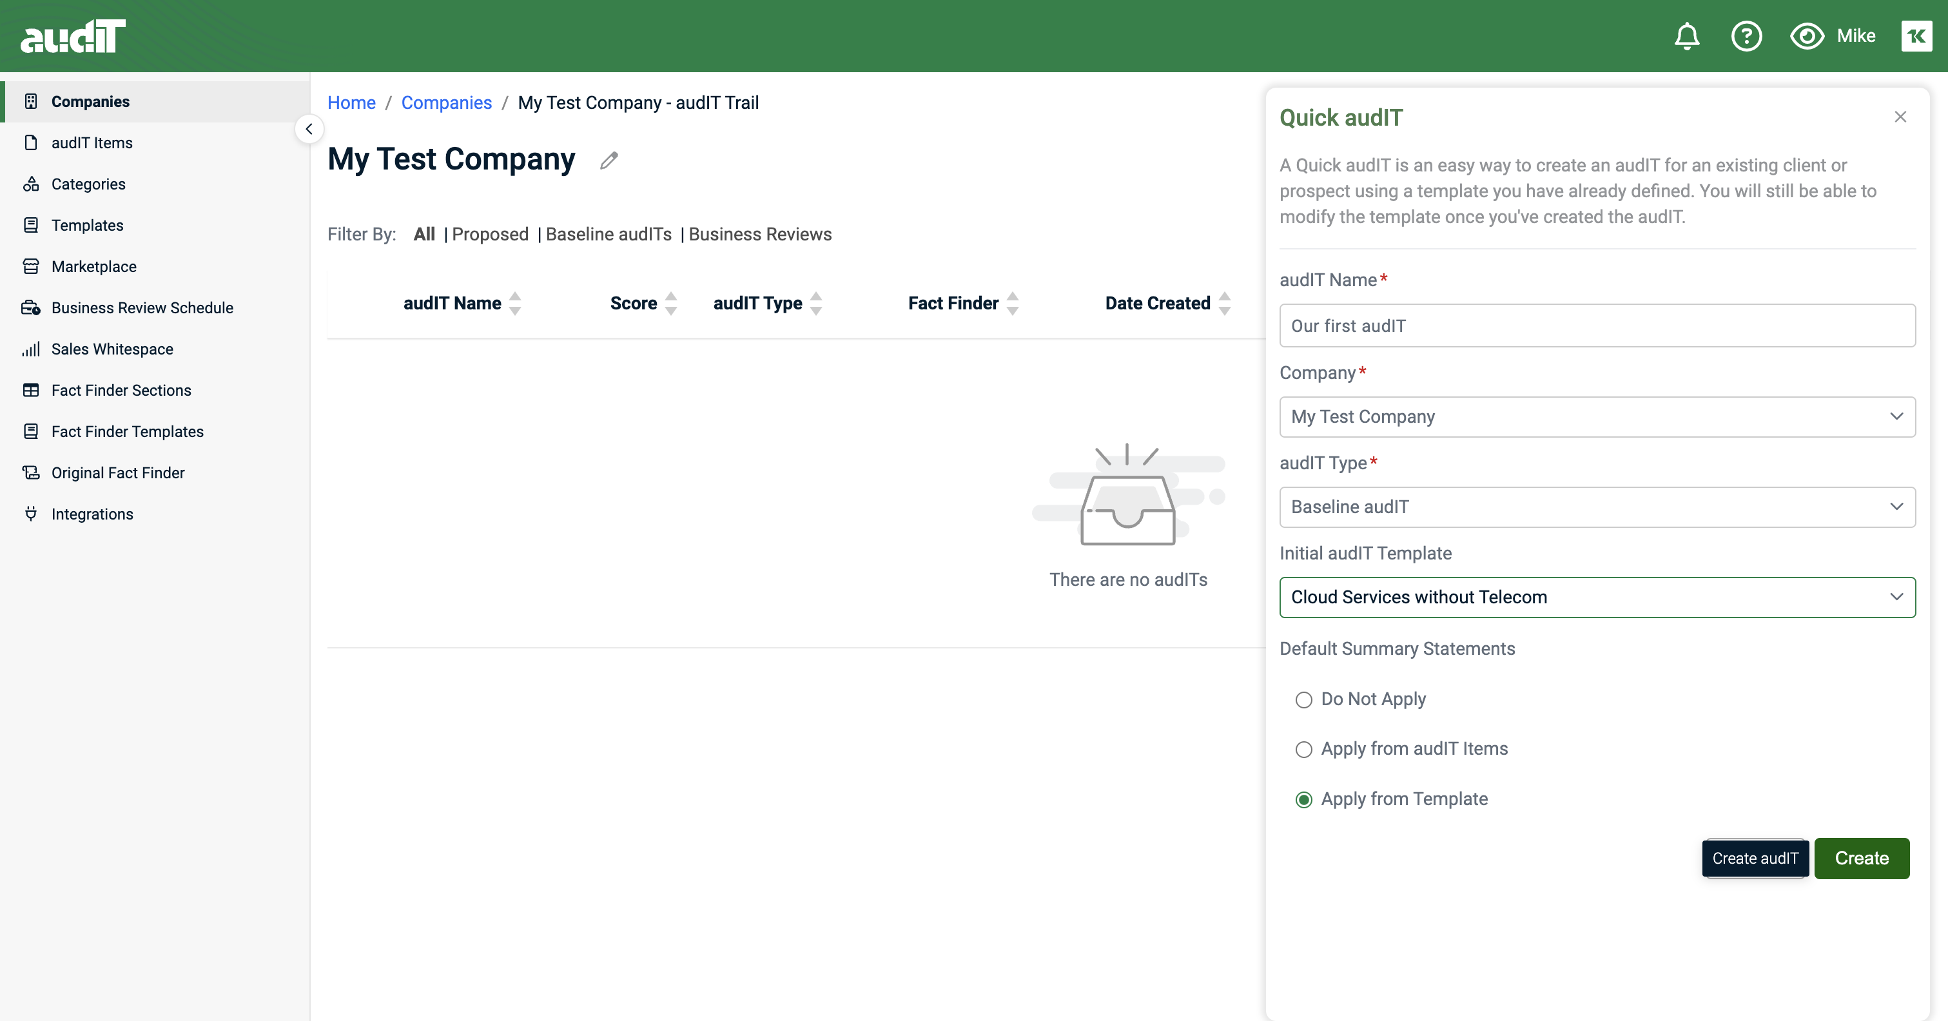Click the Original Fact Finder icon
This screenshot has width=1948, height=1021.
(x=31, y=472)
